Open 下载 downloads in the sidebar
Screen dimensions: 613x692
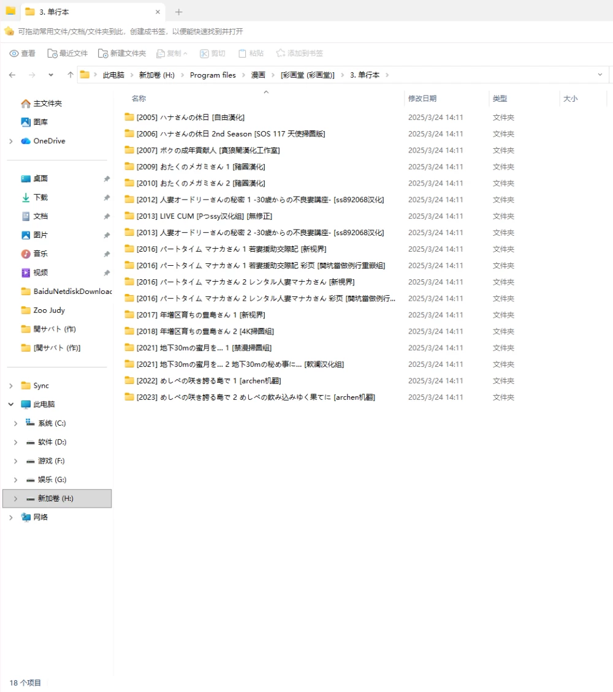click(x=34, y=197)
